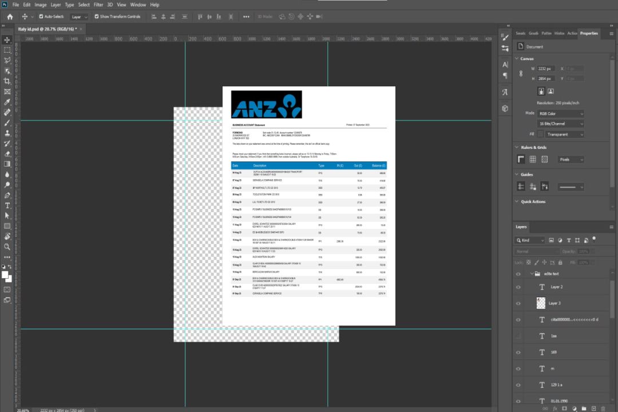This screenshot has height=412, width=618.
Task: Filter layers by type (T) icon
Action: pyautogui.click(x=569, y=240)
